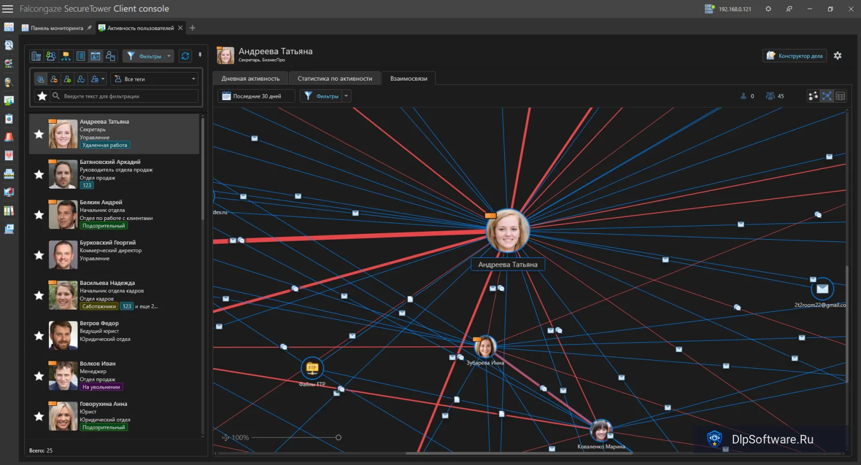Toggle the all users status filter
This screenshot has height=465, width=861.
[41, 79]
